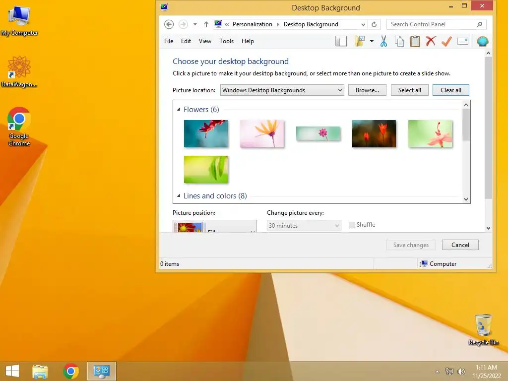Image resolution: width=508 pixels, height=381 pixels.
Task: Refresh the address bar location
Action: (374, 24)
